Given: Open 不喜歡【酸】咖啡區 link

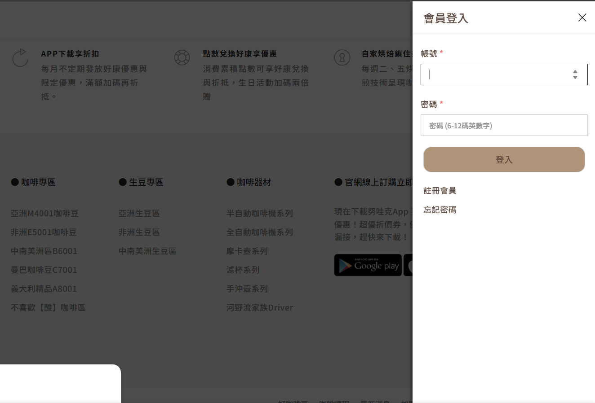Looking at the screenshot, I should pyautogui.click(x=48, y=307).
